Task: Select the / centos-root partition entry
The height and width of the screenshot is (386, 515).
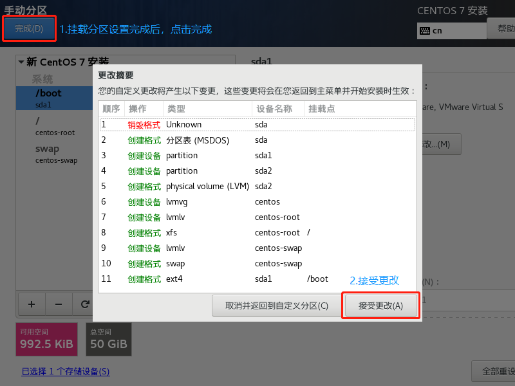Action: pos(55,125)
